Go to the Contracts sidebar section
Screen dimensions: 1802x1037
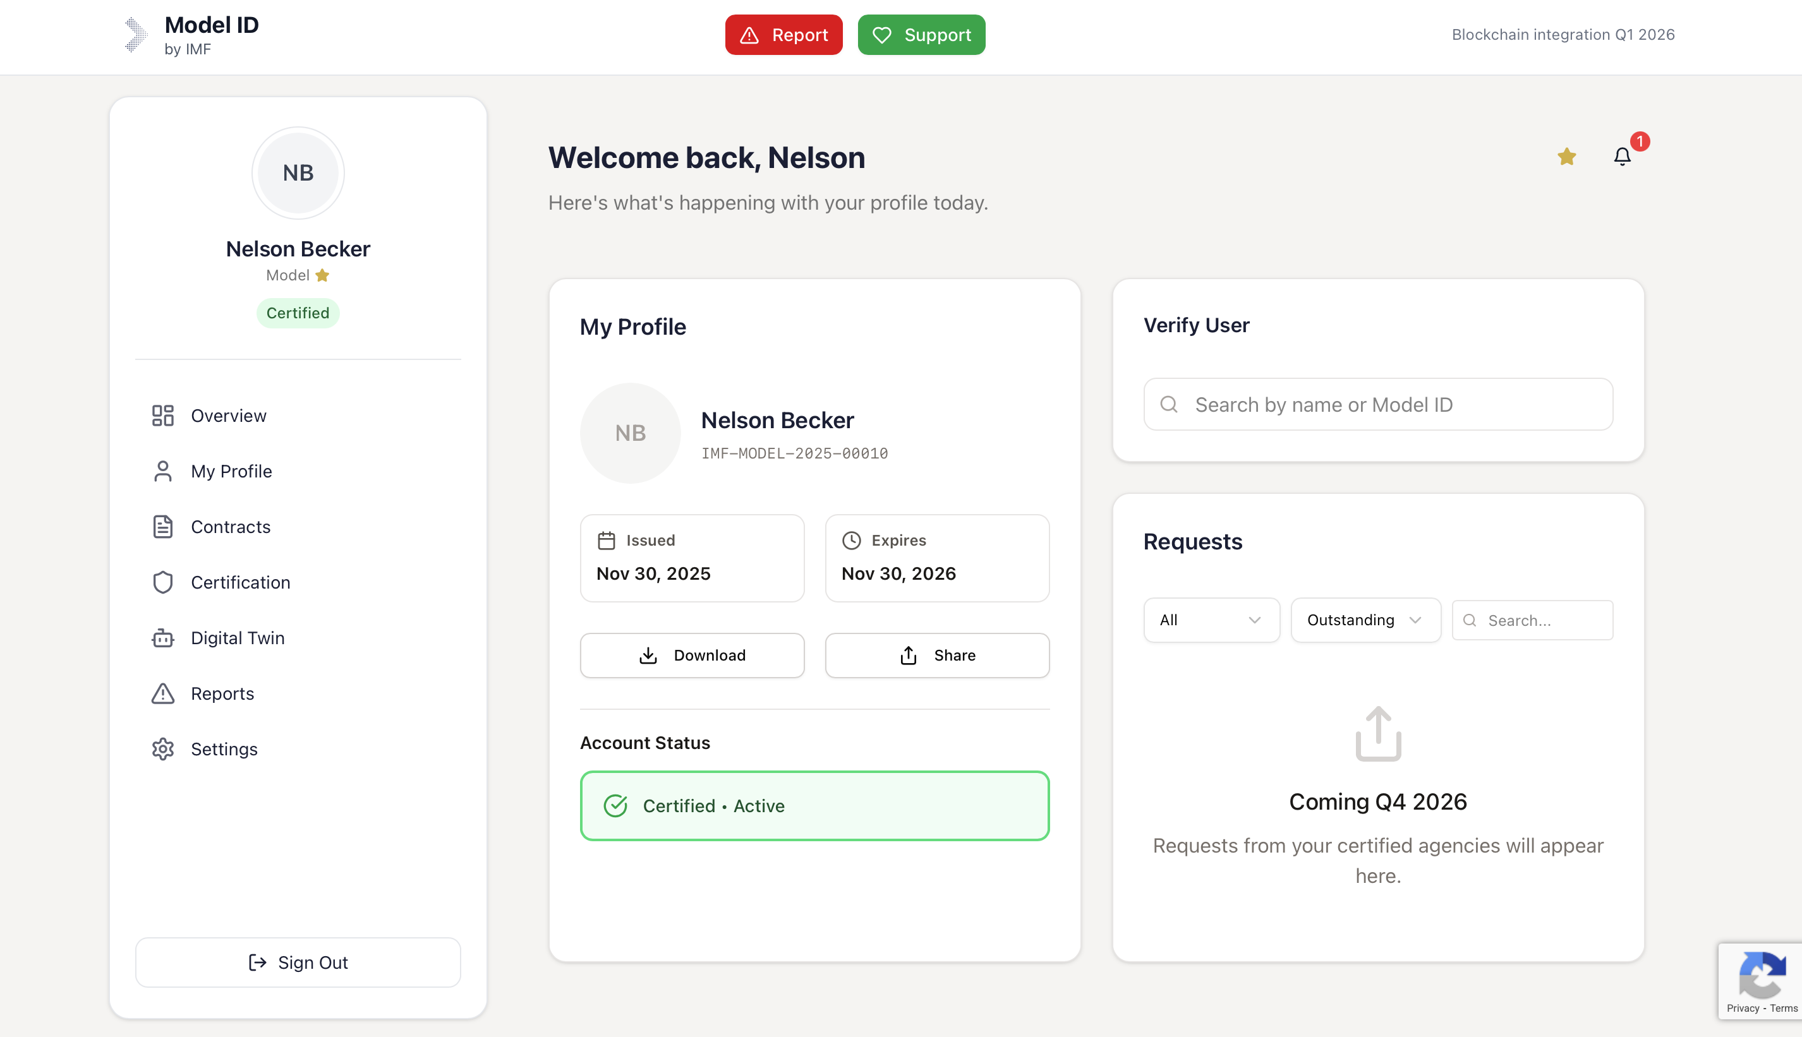pos(230,526)
